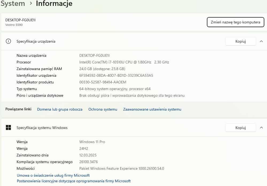Select the 24H2 version value
This screenshot has height=186, width=267.
pos(84,148)
